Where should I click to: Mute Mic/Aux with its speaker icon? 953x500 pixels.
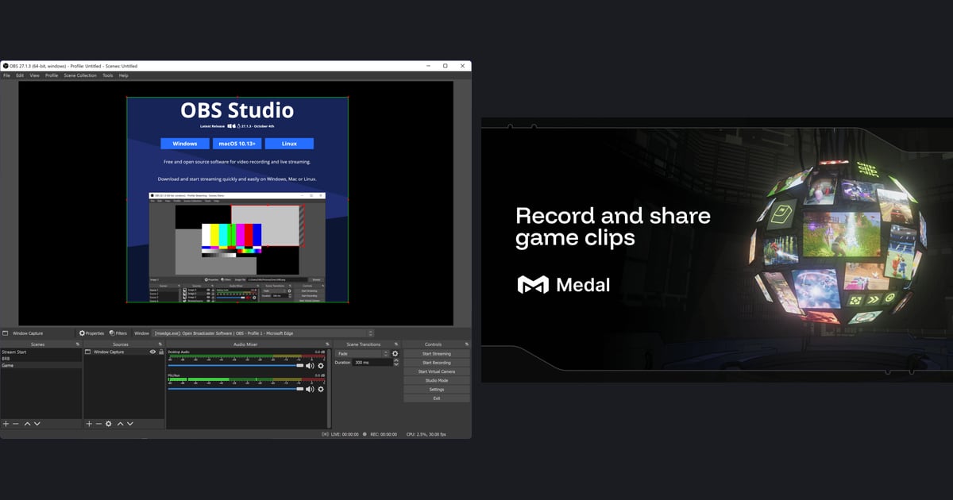point(310,389)
